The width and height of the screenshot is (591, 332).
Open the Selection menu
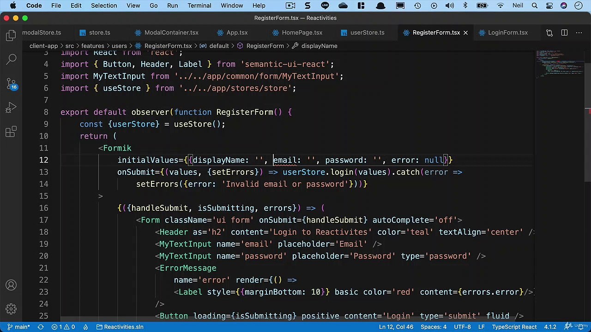click(x=104, y=6)
